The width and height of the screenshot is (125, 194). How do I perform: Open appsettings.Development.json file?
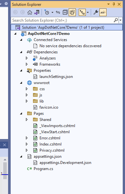coord(65,163)
